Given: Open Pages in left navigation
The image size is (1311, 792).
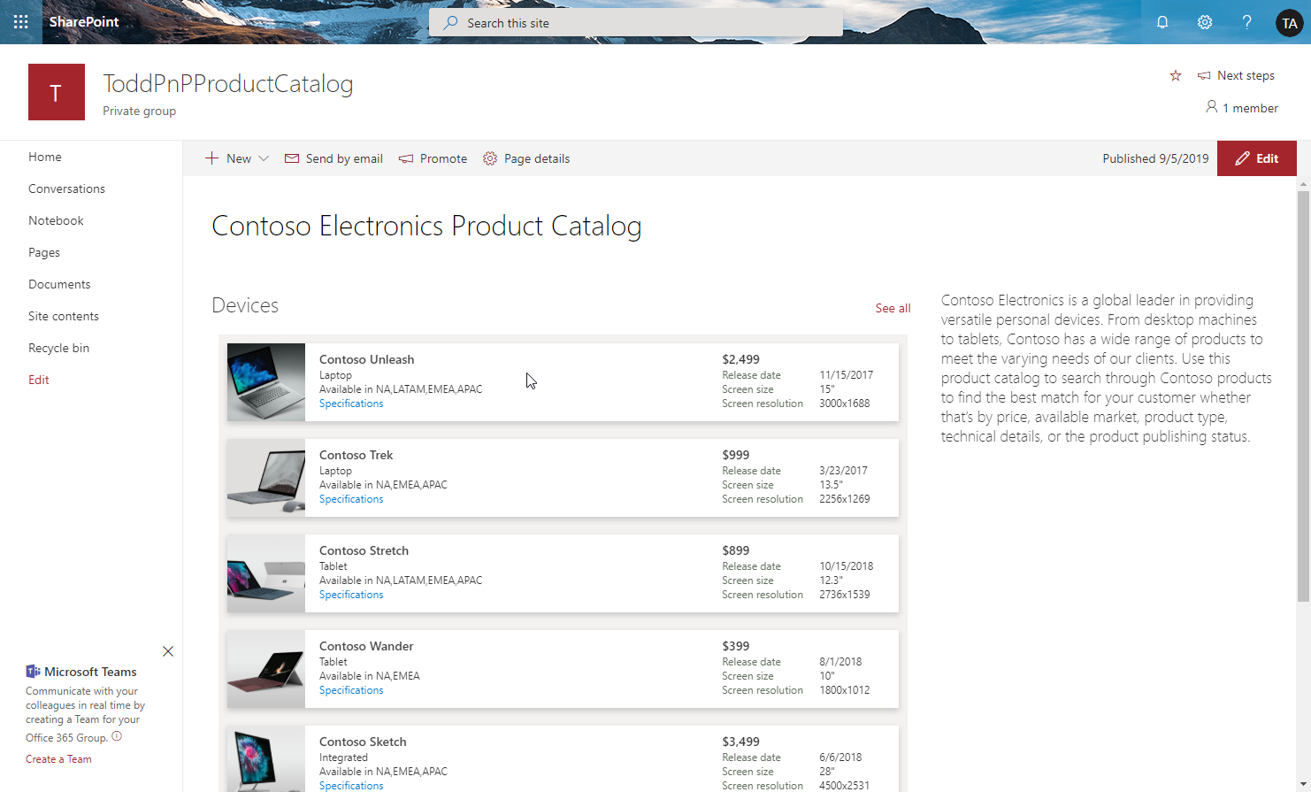Looking at the screenshot, I should 44,252.
